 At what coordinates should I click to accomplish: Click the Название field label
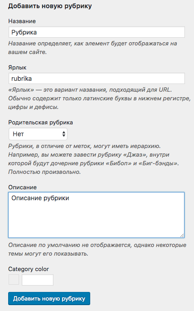tap(22, 21)
